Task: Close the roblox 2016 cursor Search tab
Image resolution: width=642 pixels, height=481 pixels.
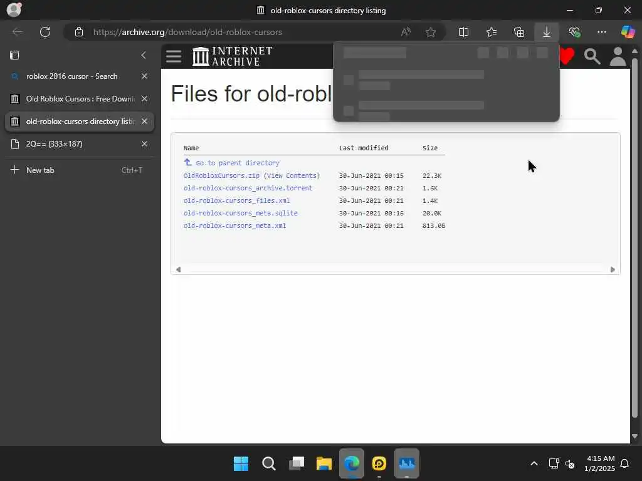Action: tap(144, 76)
